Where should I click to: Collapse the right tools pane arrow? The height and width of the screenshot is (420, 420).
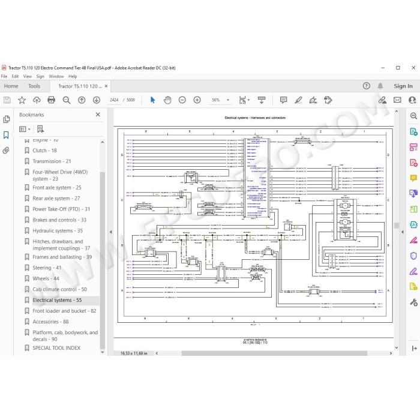[x=402, y=232]
